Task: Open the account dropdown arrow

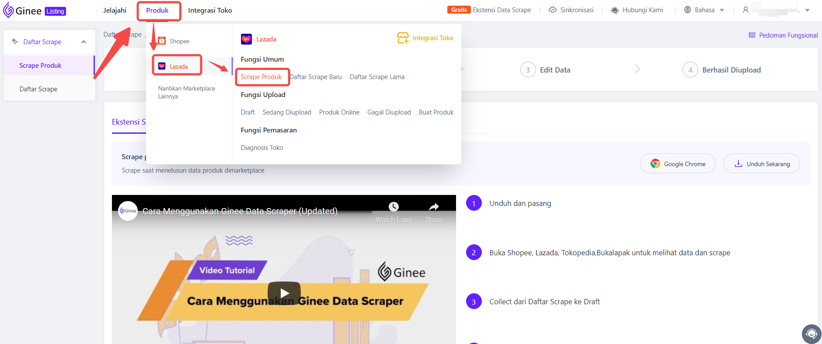Action: [x=807, y=10]
